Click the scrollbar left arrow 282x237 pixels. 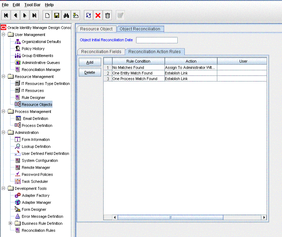(115, 217)
